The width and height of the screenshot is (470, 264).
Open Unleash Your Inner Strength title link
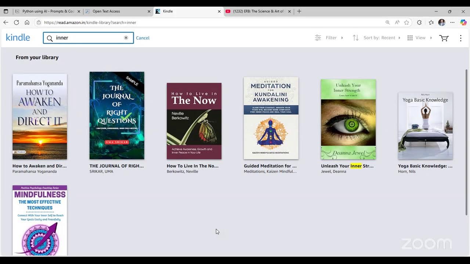(x=347, y=166)
